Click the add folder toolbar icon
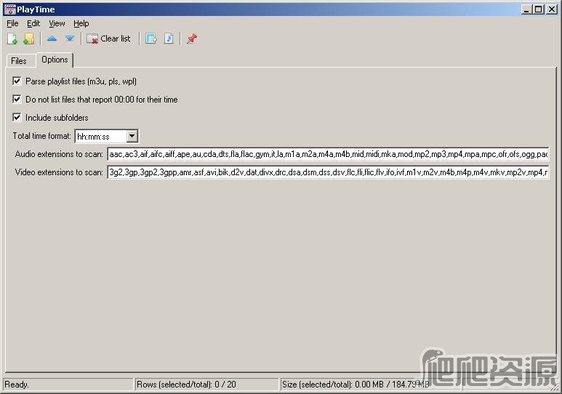The width and height of the screenshot is (562, 394). click(29, 39)
